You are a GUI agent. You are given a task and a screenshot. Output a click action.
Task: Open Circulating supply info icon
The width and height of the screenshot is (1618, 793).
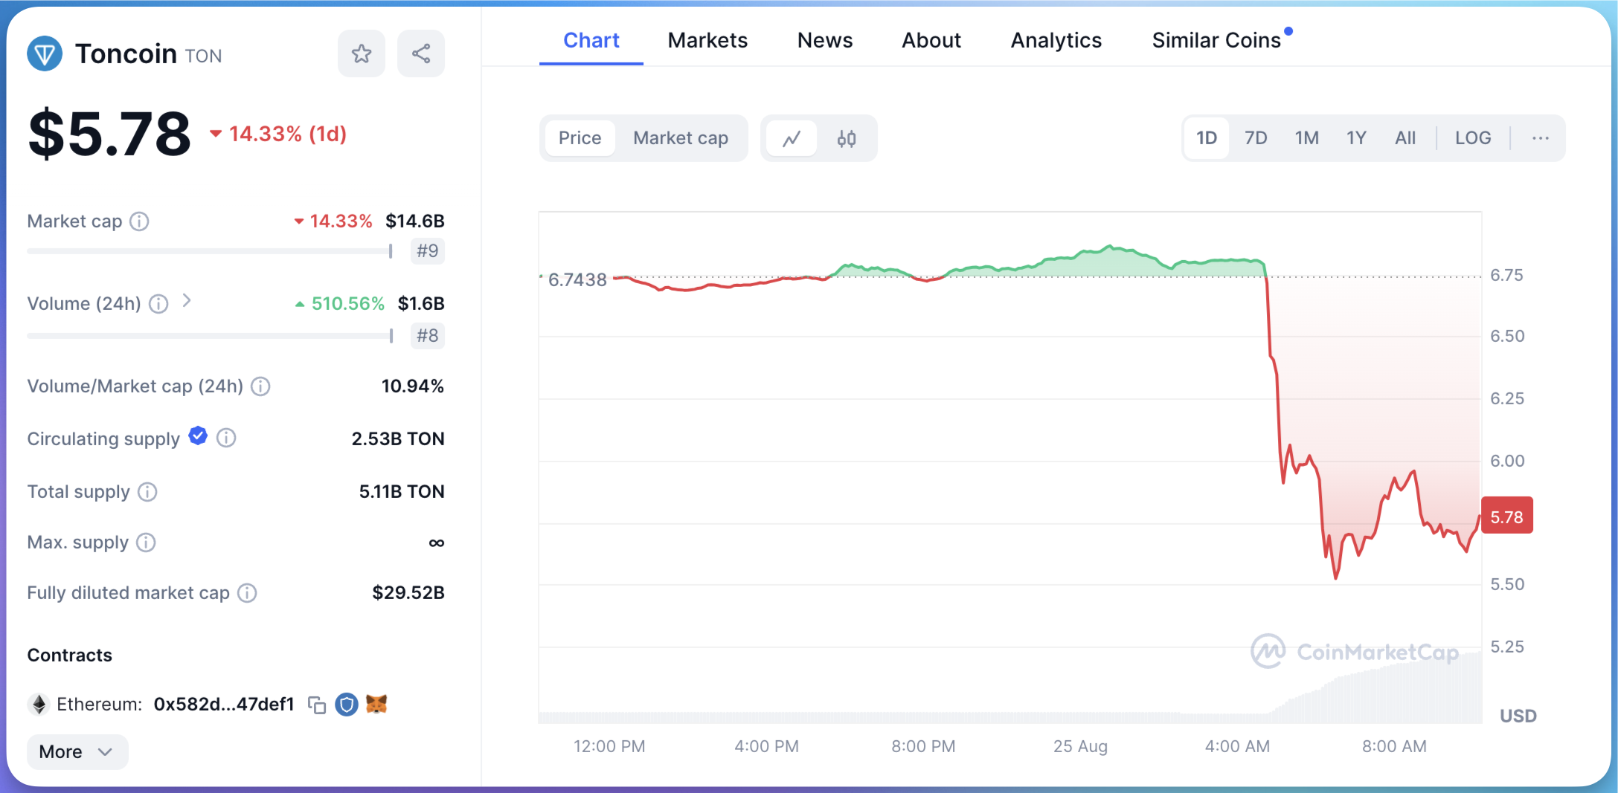point(226,438)
